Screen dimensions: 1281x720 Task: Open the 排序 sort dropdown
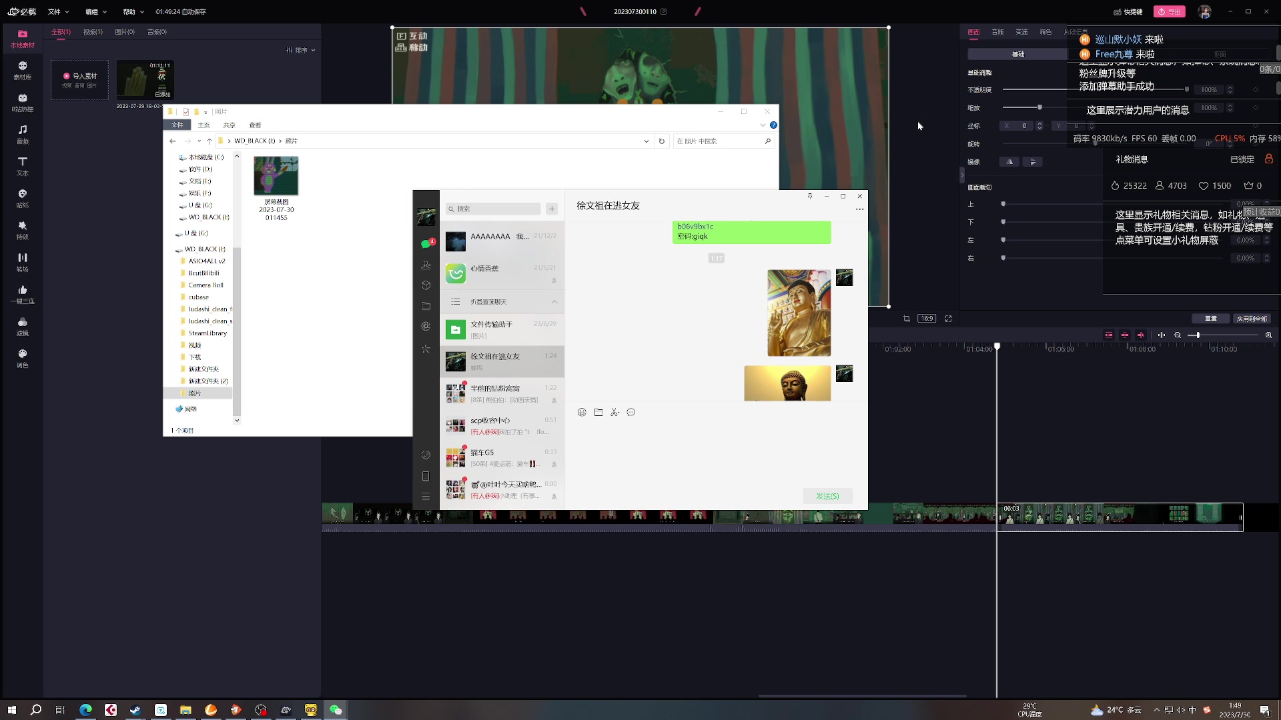tap(301, 50)
